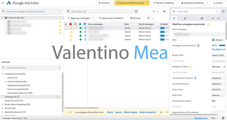Expand the Libreria condivisa (59) node

5,82
